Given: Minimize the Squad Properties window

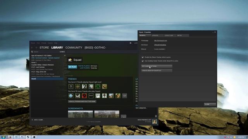Looking at the screenshot, I should pyautogui.click(x=213, y=32).
